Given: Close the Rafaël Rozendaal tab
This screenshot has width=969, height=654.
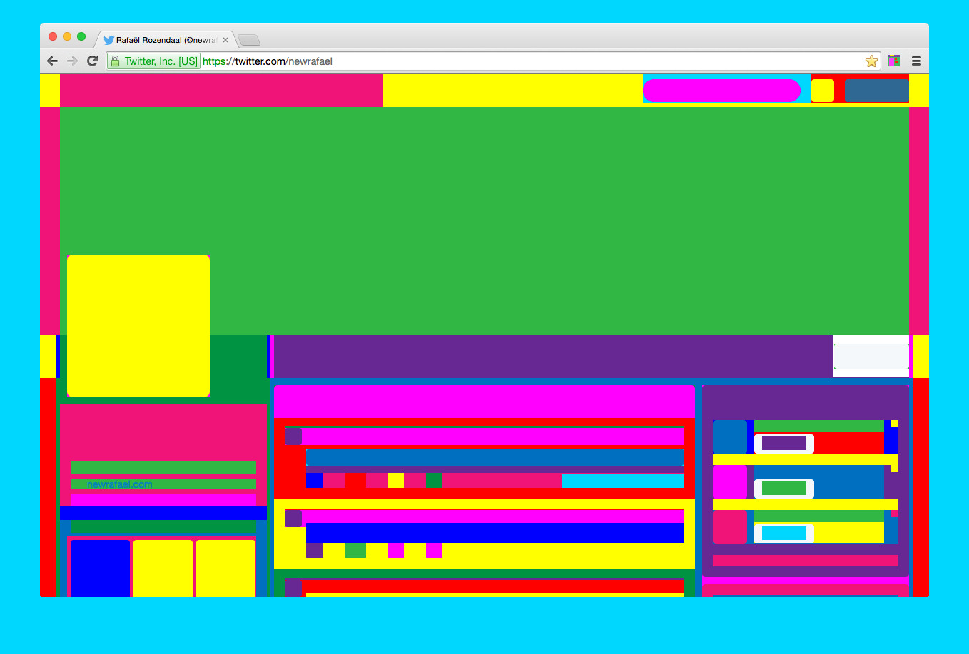Looking at the screenshot, I should tap(225, 40).
